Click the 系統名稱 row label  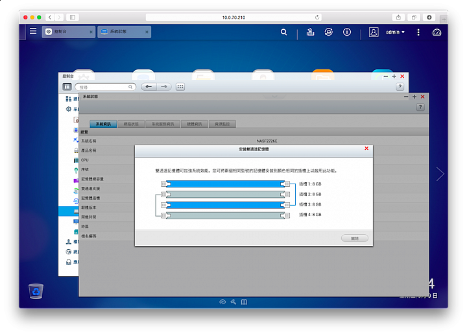tap(89, 141)
